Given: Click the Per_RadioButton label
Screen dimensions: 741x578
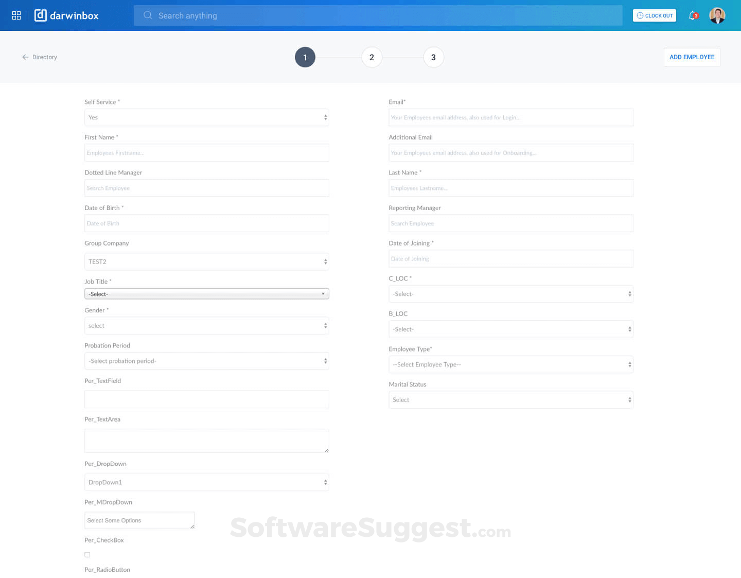Looking at the screenshot, I should click(107, 570).
